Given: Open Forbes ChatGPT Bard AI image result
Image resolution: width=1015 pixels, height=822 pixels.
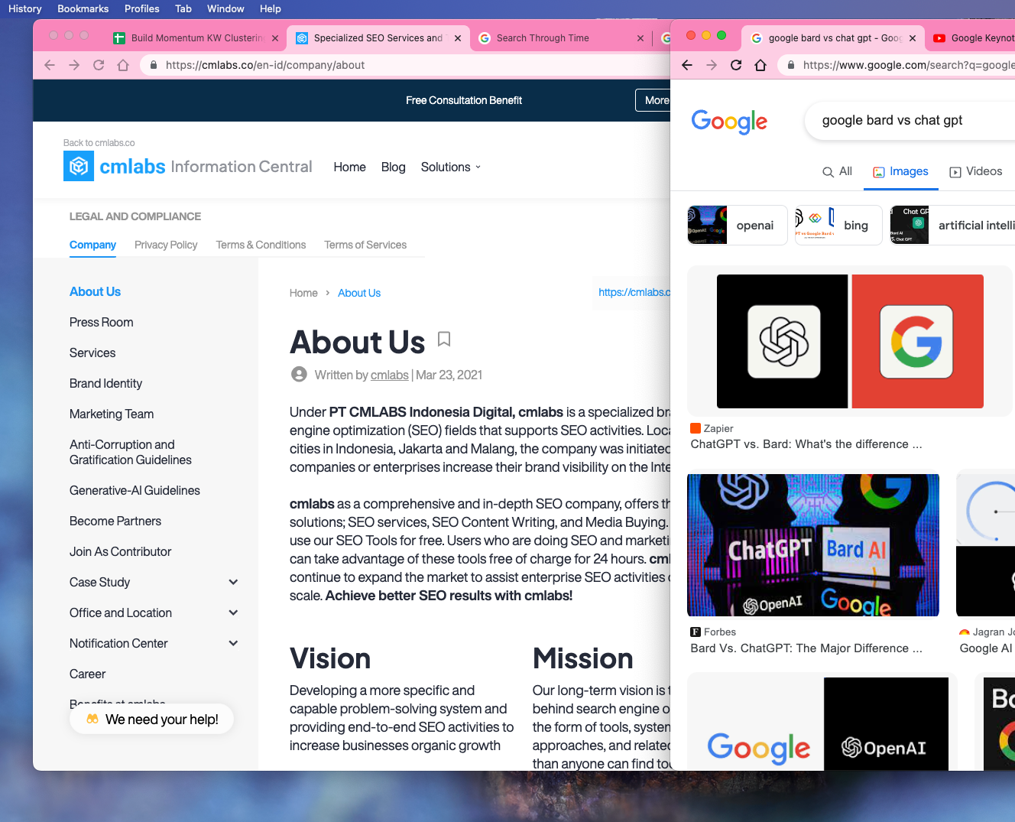Looking at the screenshot, I should tap(813, 545).
